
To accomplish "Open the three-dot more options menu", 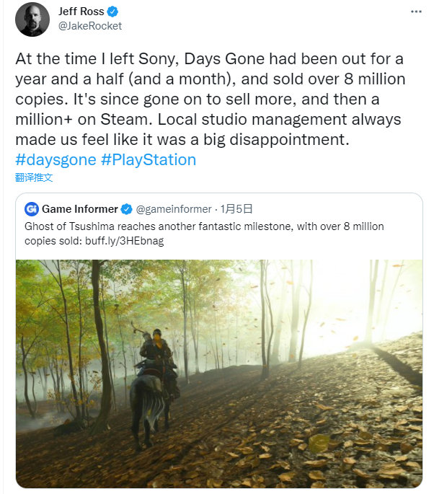I will pos(416,12).
